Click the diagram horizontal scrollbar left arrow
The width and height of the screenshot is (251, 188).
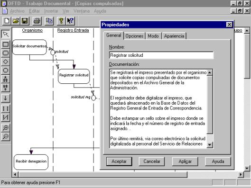[15, 174]
